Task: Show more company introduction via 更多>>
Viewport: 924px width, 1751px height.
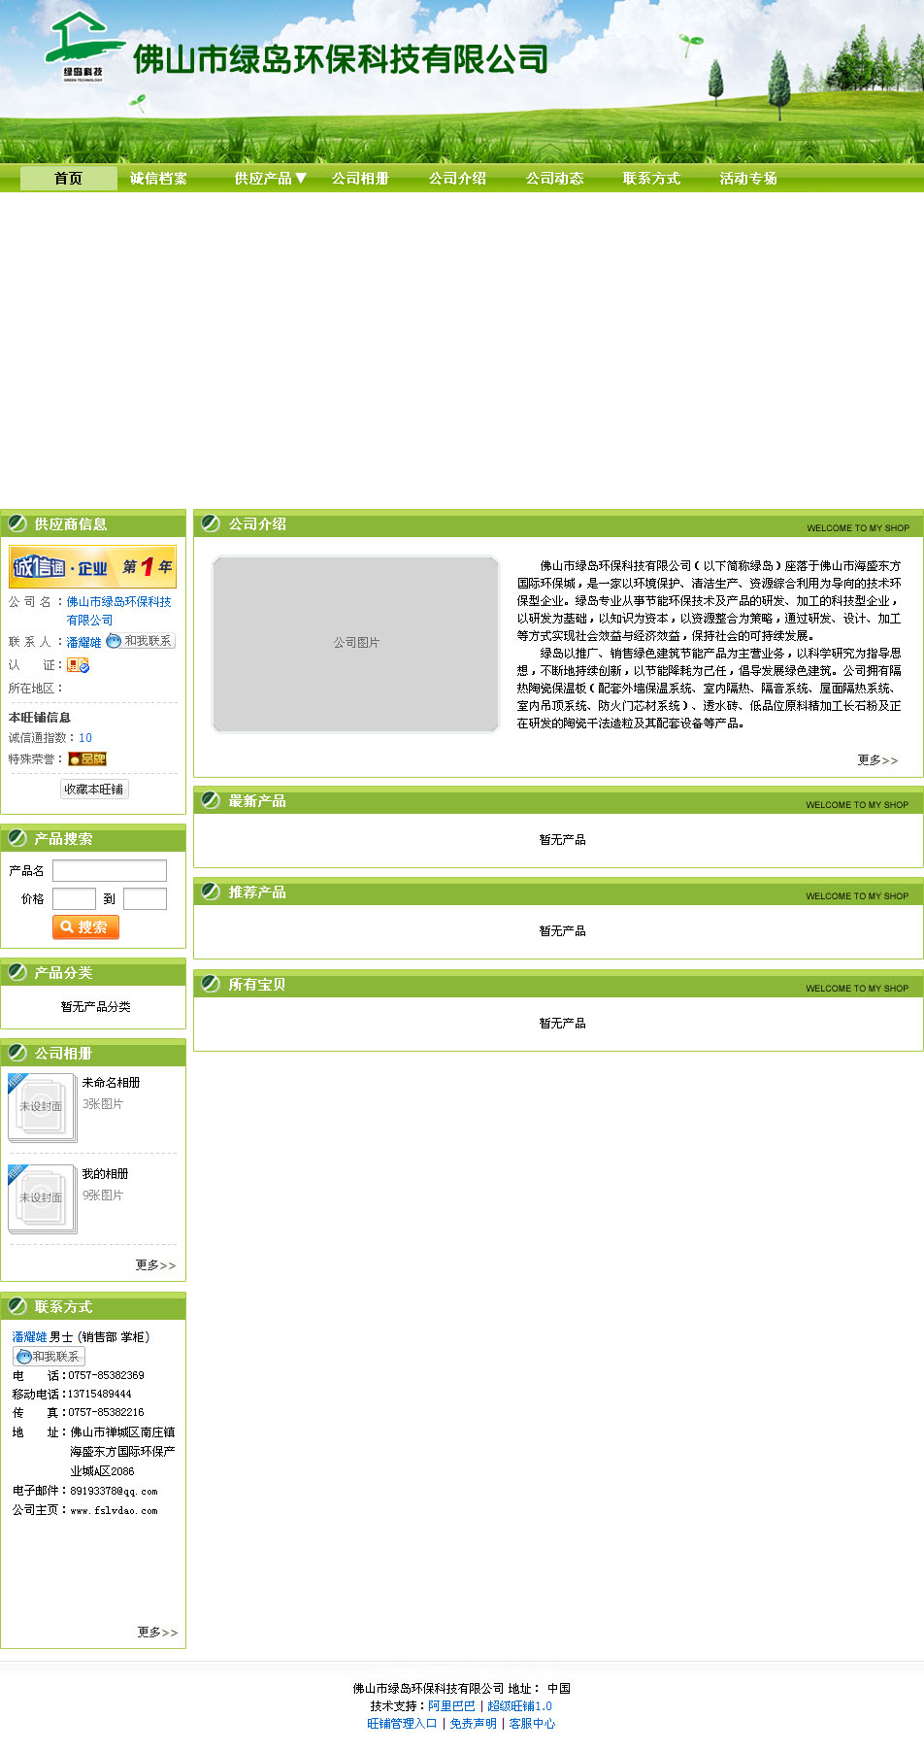Action: point(877,760)
